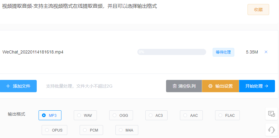Choose AC3 output format
Image resolution: width=279 pixels, height=138 pixels.
[151, 115]
